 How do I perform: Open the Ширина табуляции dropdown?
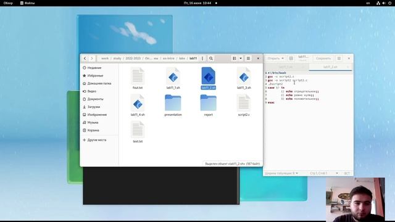[x=281, y=173]
